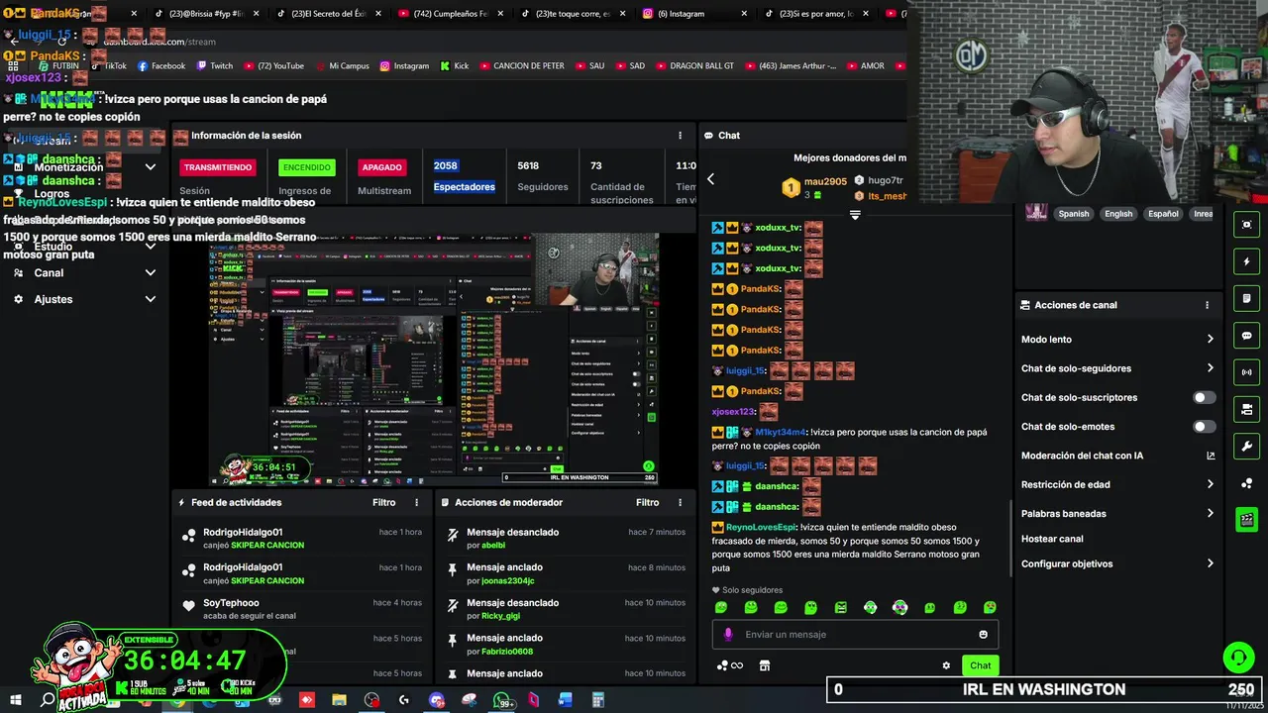Open WhatsApp from the taskbar

tap(501, 700)
